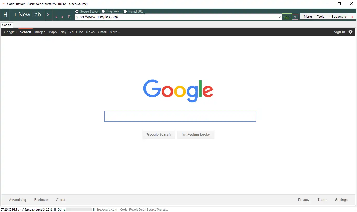Click the green GO button
Screen dimensions: 357x212
coord(287,17)
